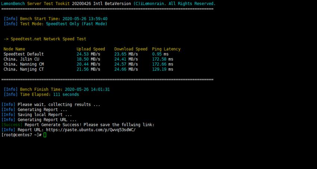This screenshot has width=317, height=169.
Task: Click the Upload Speed column header
Action: click(x=91, y=49)
